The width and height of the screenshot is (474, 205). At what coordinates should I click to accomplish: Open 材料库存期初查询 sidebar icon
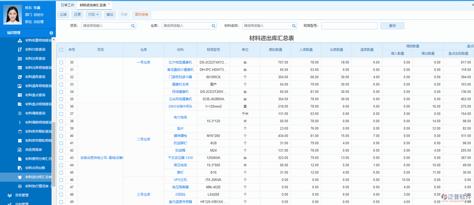click(x=20, y=132)
